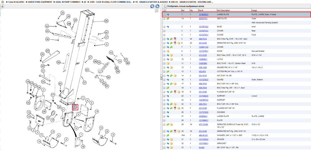Viewport: 311px width, 150px height.
Task: Open previous illustration with back arrow
Action: [152, 6]
